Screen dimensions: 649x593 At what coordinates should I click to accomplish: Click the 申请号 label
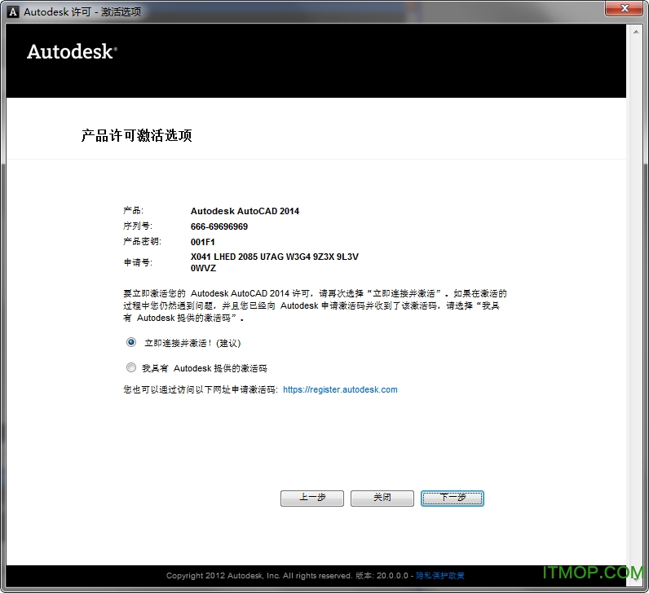138,262
